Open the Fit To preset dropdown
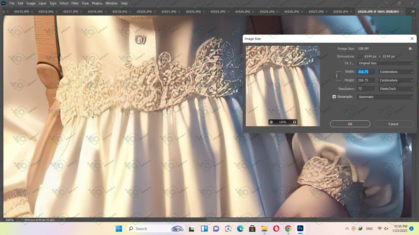This screenshot has height=235, width=419. (x=385, y=63)
